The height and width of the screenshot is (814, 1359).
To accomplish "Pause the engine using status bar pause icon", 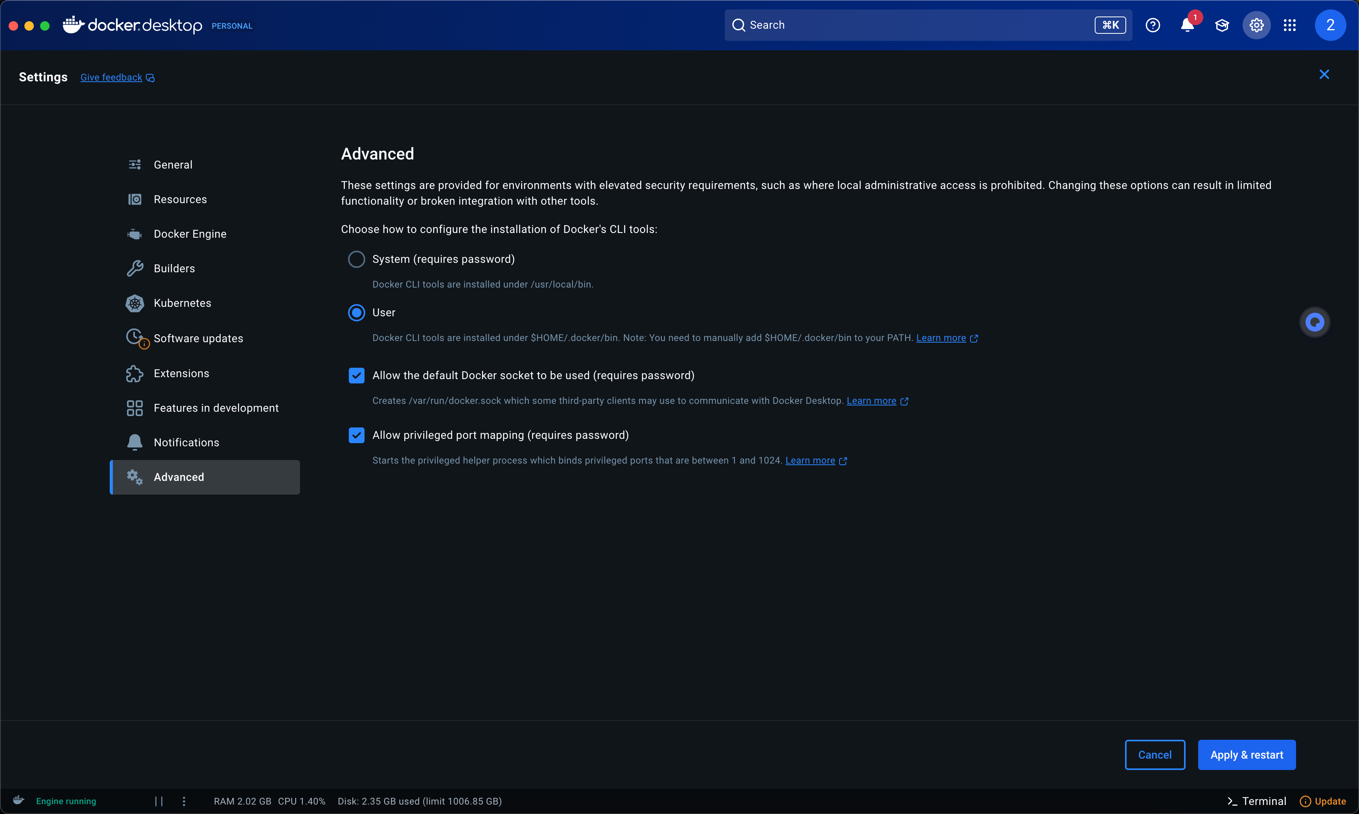I will tap(158, 801).
